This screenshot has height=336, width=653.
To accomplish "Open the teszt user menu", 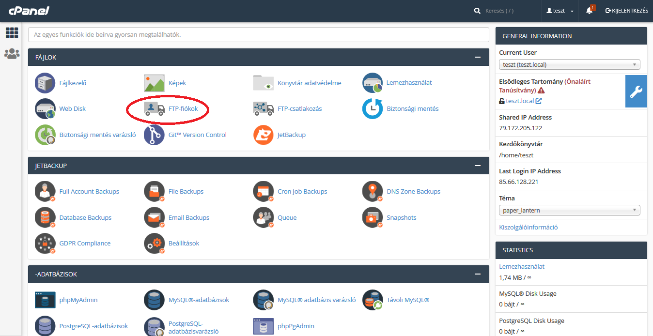I will point(560,11).
